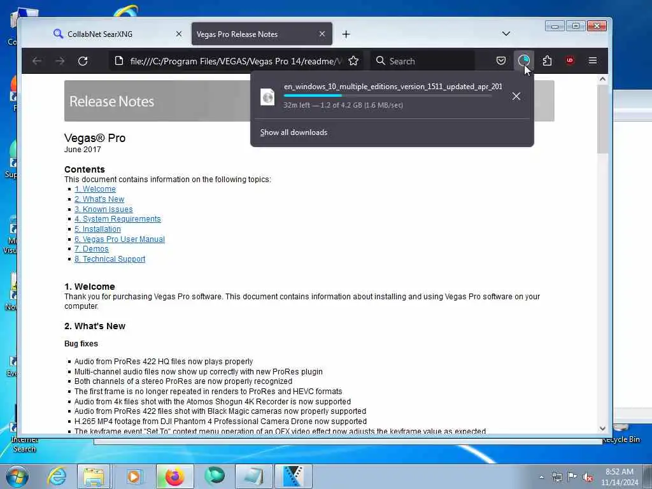Viewport: 652px width, 489px height.
Task: Launch Internet Explorer from the taskbar
Action: point(57,476)
